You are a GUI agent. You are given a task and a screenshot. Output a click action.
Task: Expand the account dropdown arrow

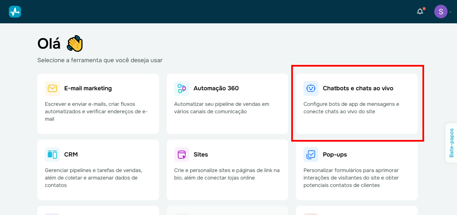[x=451, y=12]
